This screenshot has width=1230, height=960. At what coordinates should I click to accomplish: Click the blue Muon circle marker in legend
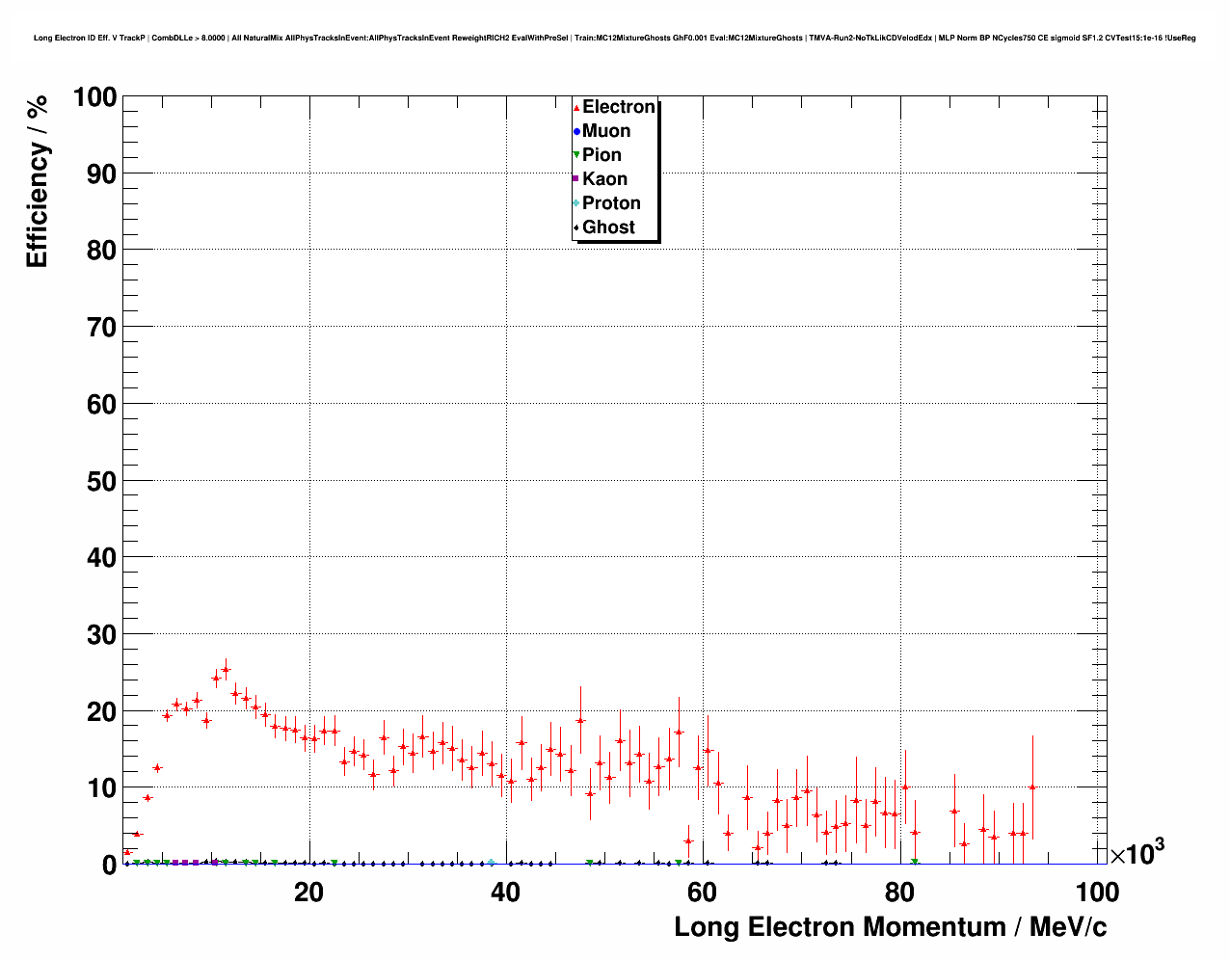point(576,132)
